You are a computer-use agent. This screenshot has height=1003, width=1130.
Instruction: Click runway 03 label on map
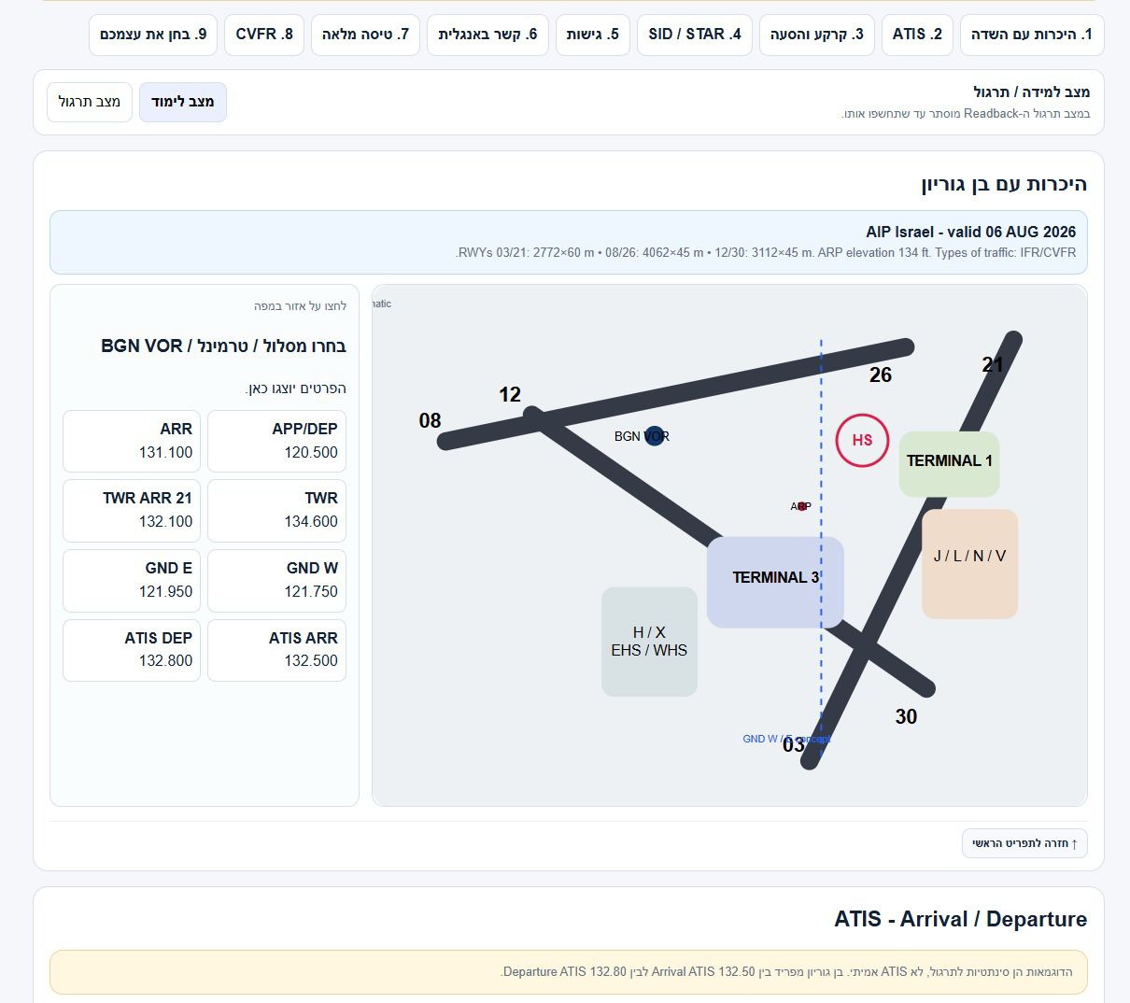(x=794, y=744)
